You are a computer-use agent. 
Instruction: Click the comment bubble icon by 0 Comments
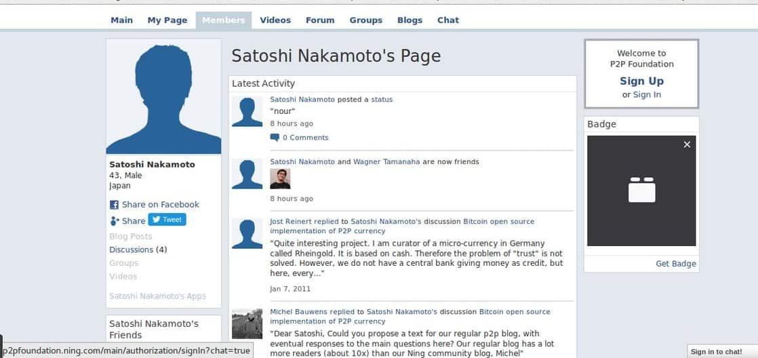coord(275,138)
